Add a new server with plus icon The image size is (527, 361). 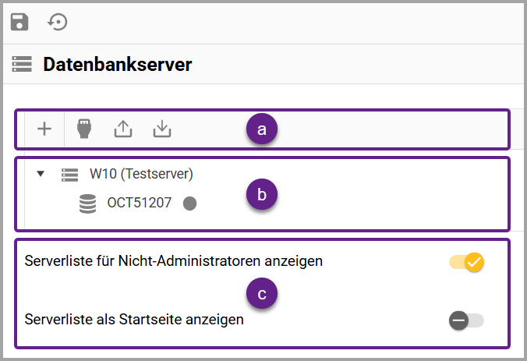[45, 129]
